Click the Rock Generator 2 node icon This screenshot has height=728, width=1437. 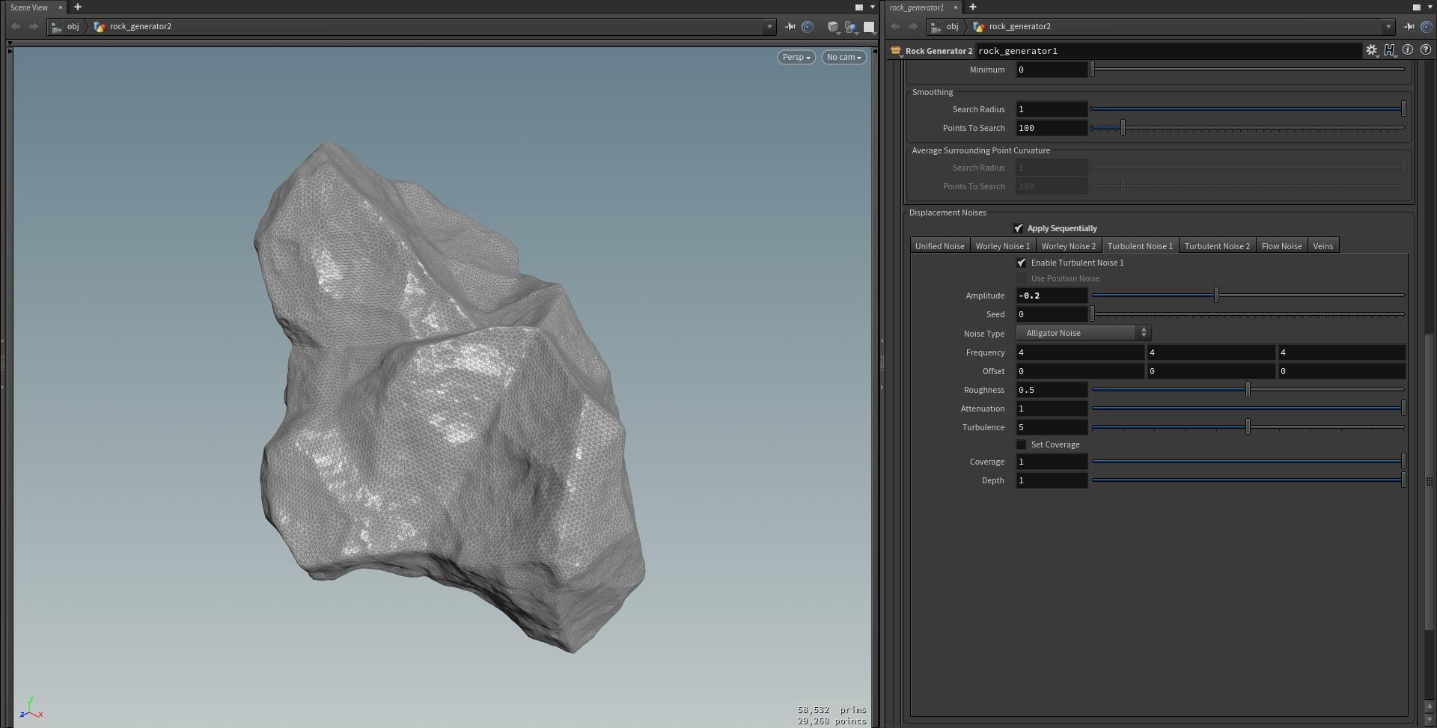pos(897,51)
